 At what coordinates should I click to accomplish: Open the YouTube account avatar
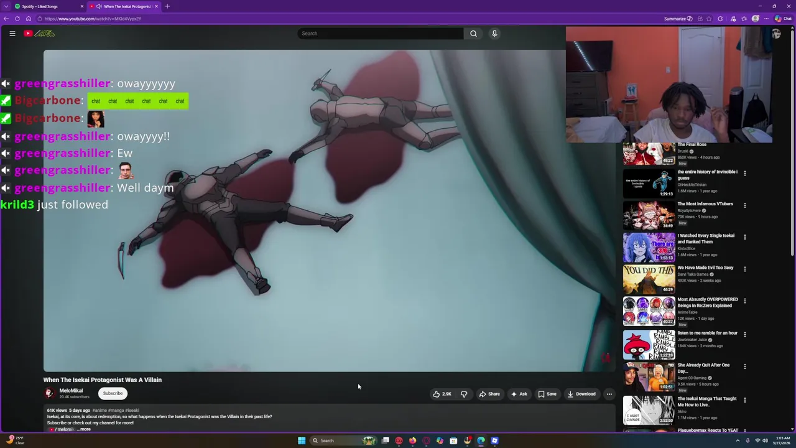click(x=776, y=34)
